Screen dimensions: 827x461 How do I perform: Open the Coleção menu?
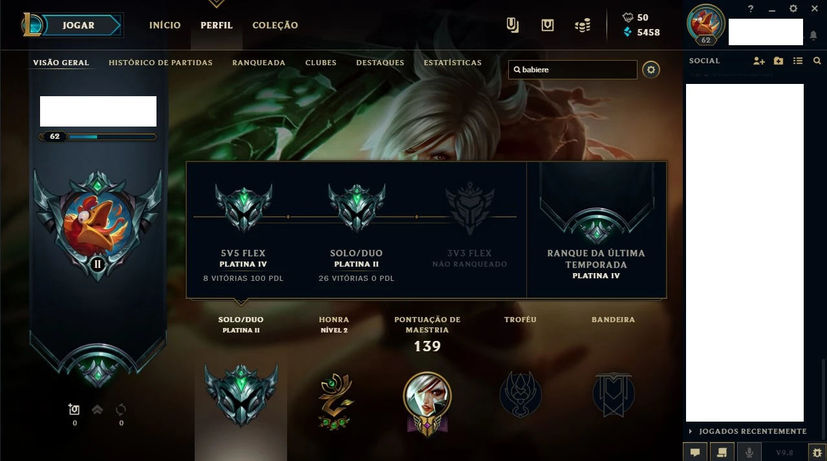(275, 25)
